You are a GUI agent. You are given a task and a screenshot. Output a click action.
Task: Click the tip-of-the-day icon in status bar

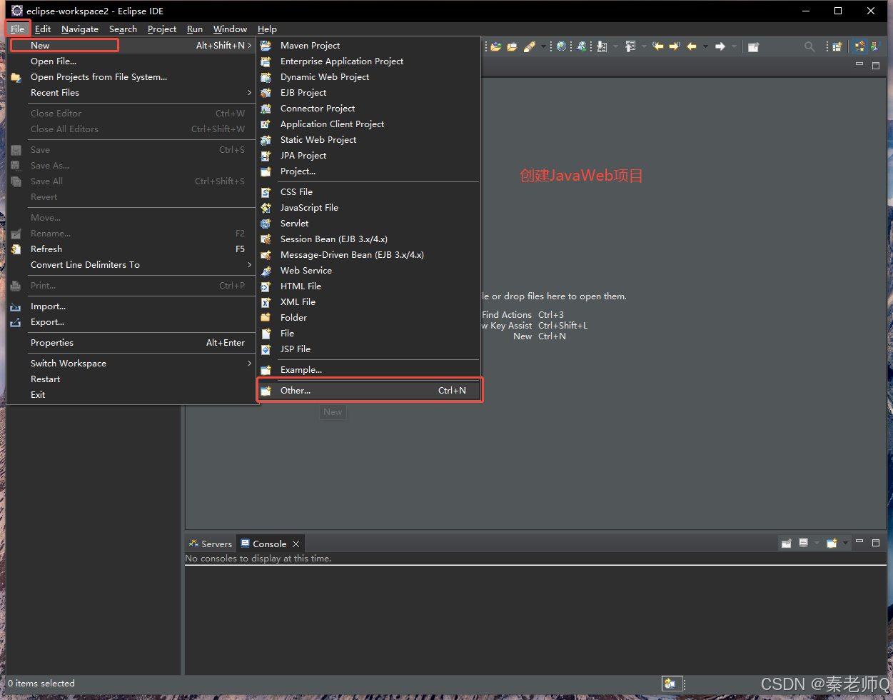[x=670, y=684]
